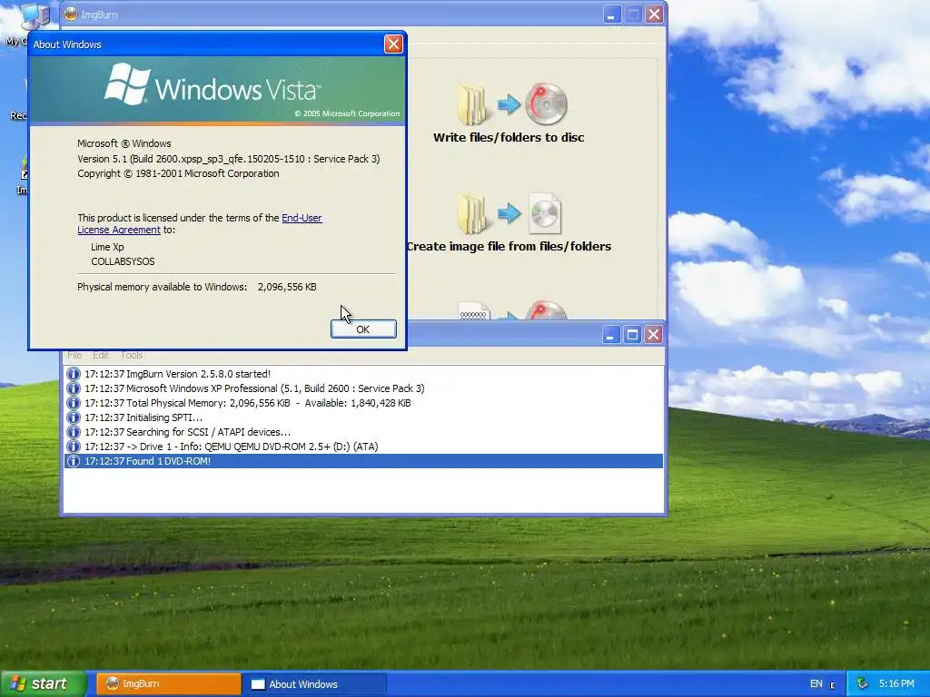Click the 'Lime Xp' licensee name
This screenshot has height=697, width=930.
click(107, 247)
